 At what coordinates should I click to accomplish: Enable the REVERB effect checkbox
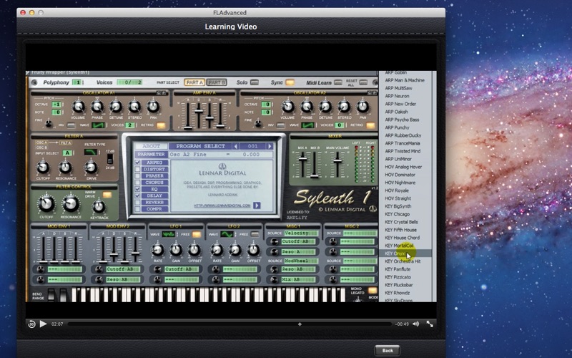click(x=137, y=202)
